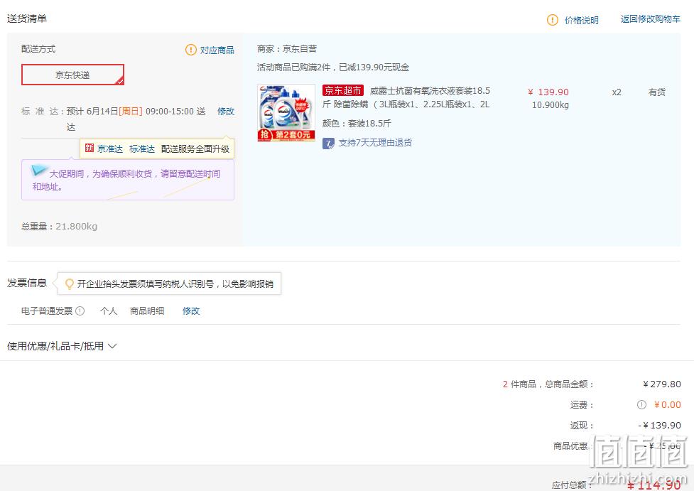Open 价格说明 link
The height and width of the screenshot is (491, 694).
582,20
